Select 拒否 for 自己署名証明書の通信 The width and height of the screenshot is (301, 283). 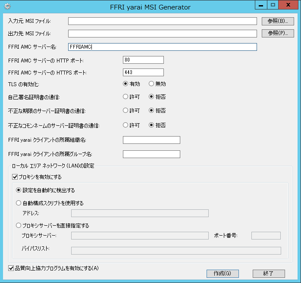pos(151,96)
